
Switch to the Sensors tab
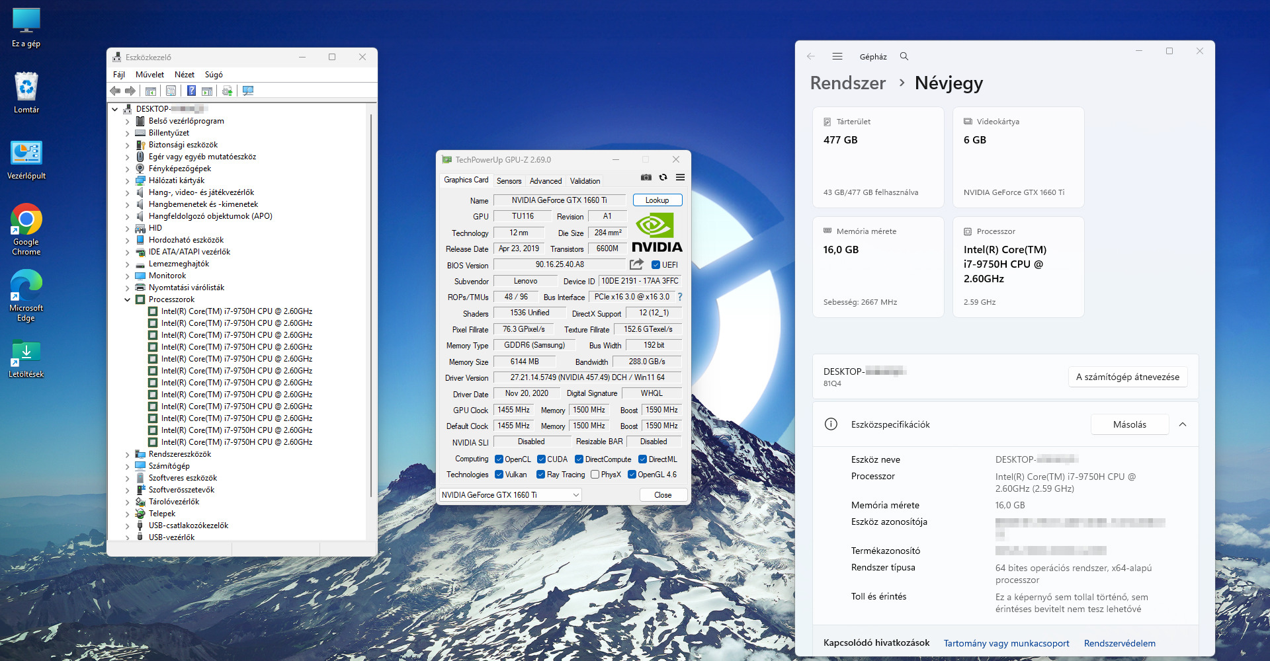tap(509, 180)
